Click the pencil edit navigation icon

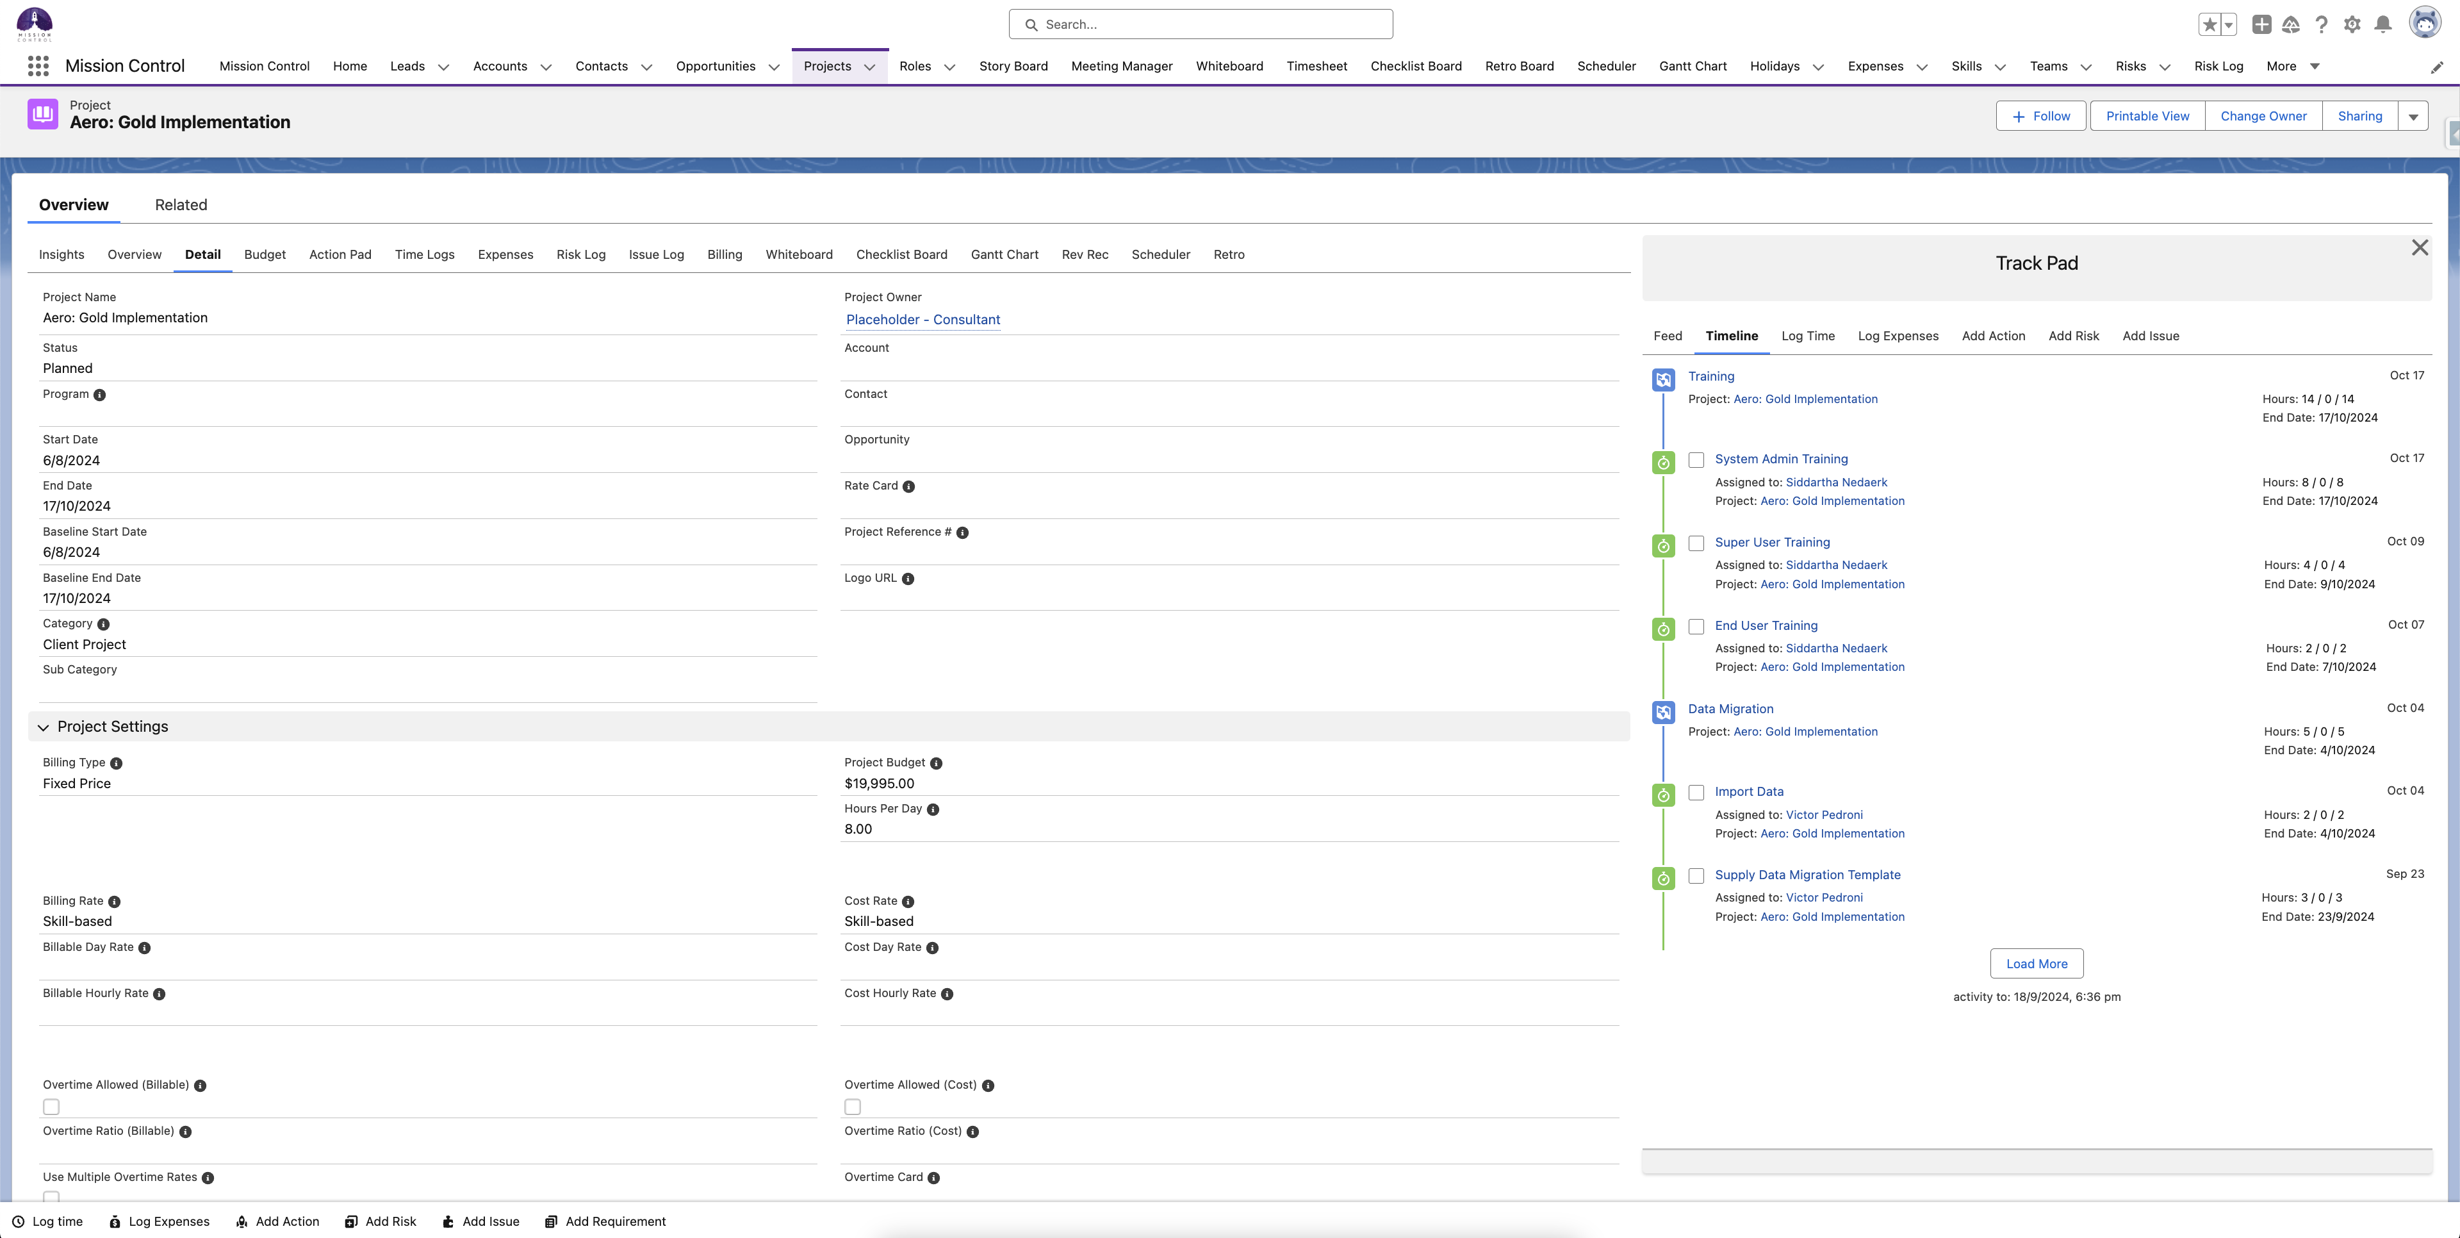coord(2436,67)
